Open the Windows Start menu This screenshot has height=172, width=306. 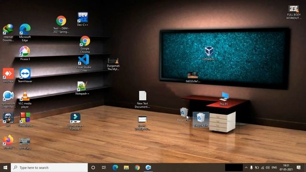click(x=5, y=168)
